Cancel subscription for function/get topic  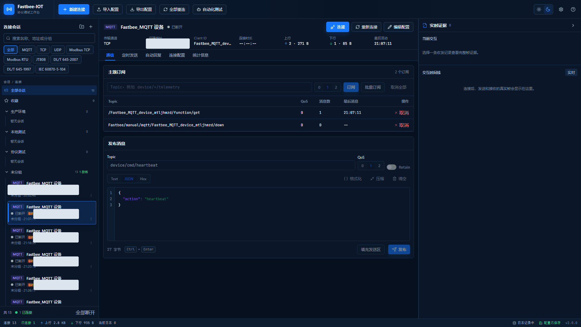click(x=402, y=113)
